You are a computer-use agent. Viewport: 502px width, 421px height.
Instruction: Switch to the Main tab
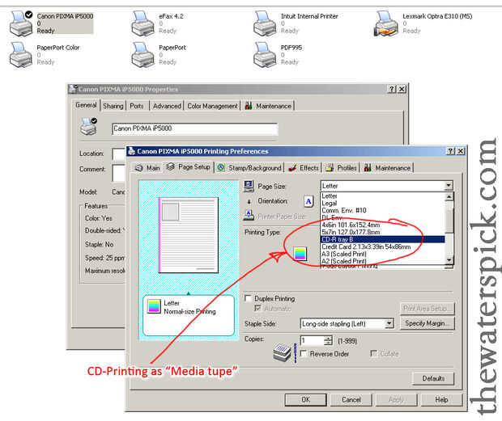click(147, 168)
